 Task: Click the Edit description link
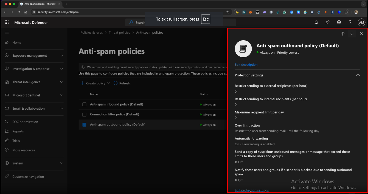246,65
